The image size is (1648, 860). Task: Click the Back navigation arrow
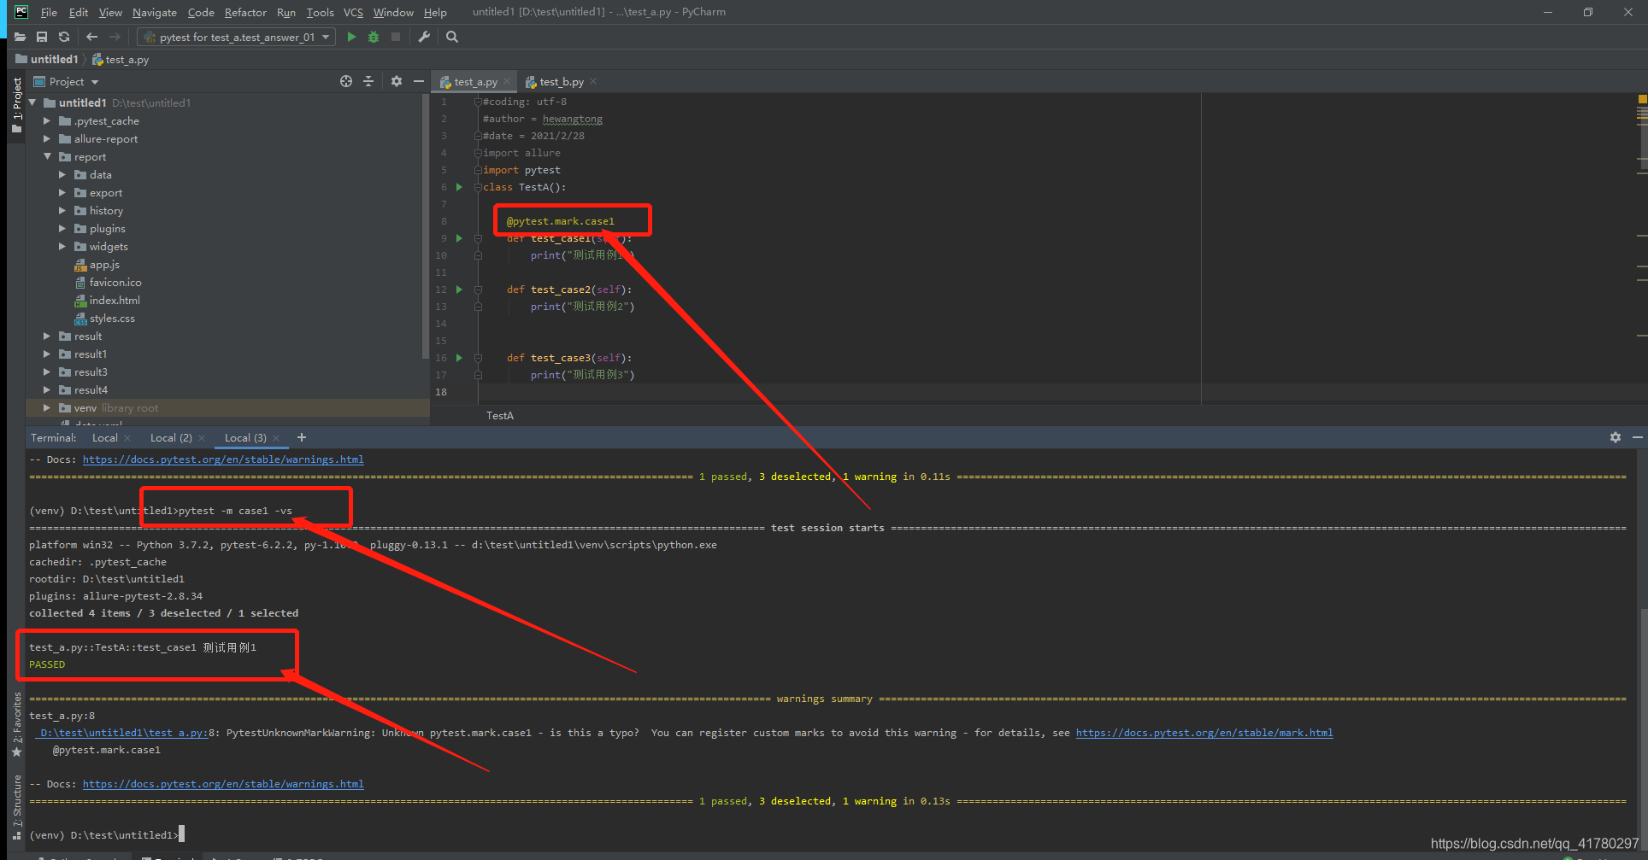tap(92, 37)
